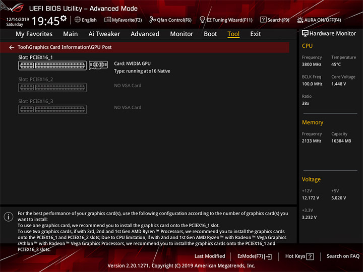The width and height of the screenshot is (363, 272).
Task: Toggle AURA ON/OFF(F4) lighting
Action: point(319,20)
